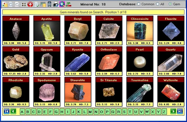This screenshot has height=122, width=187.
Task: Click the printer with blue checkmark icon
Action: coord(56,4)
